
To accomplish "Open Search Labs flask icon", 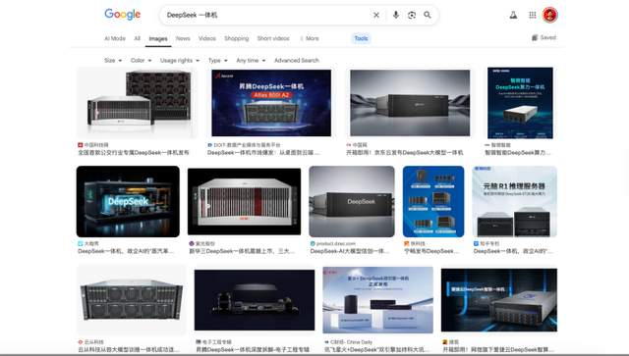I will coord(513,16).
